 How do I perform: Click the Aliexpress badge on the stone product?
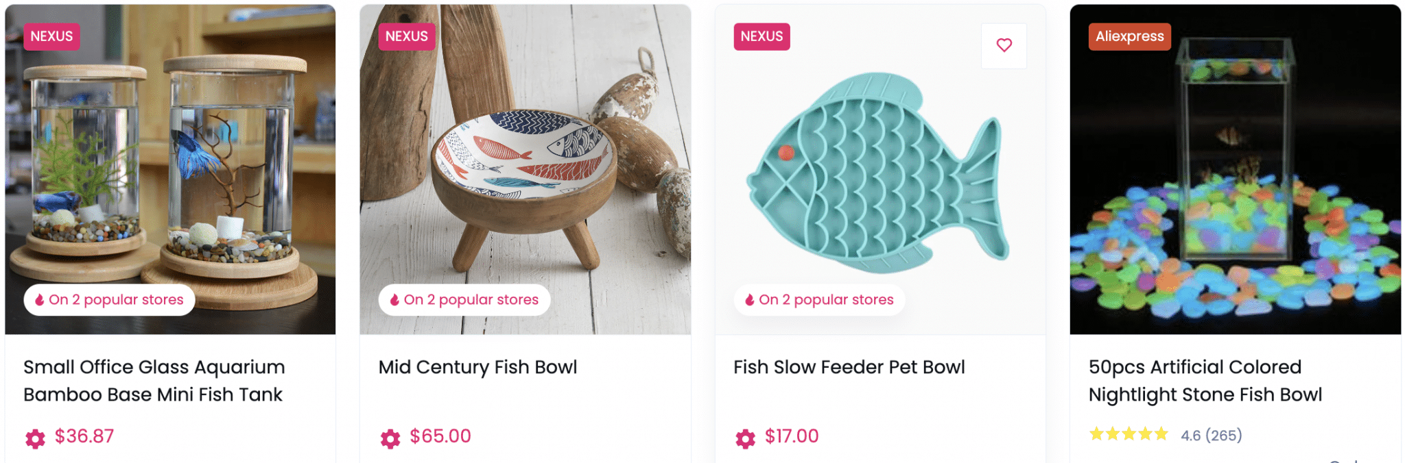pos(1129,36)
